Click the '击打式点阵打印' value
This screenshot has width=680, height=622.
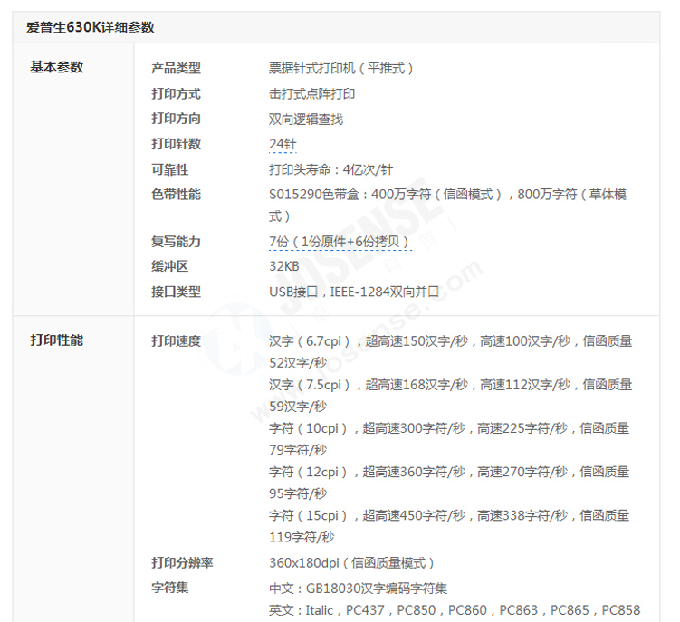[x=311, y=93]
